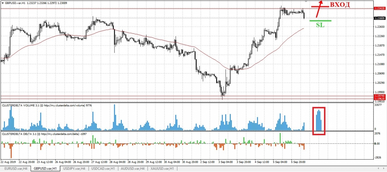Select the CLUSTERDELTA VOLUME 3.1 indicator label
Viewport: 387px width, 172px height.
(x=20, y=105)
